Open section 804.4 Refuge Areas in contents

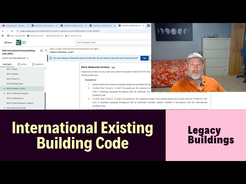pyautogui.click(x=15, y=84)
